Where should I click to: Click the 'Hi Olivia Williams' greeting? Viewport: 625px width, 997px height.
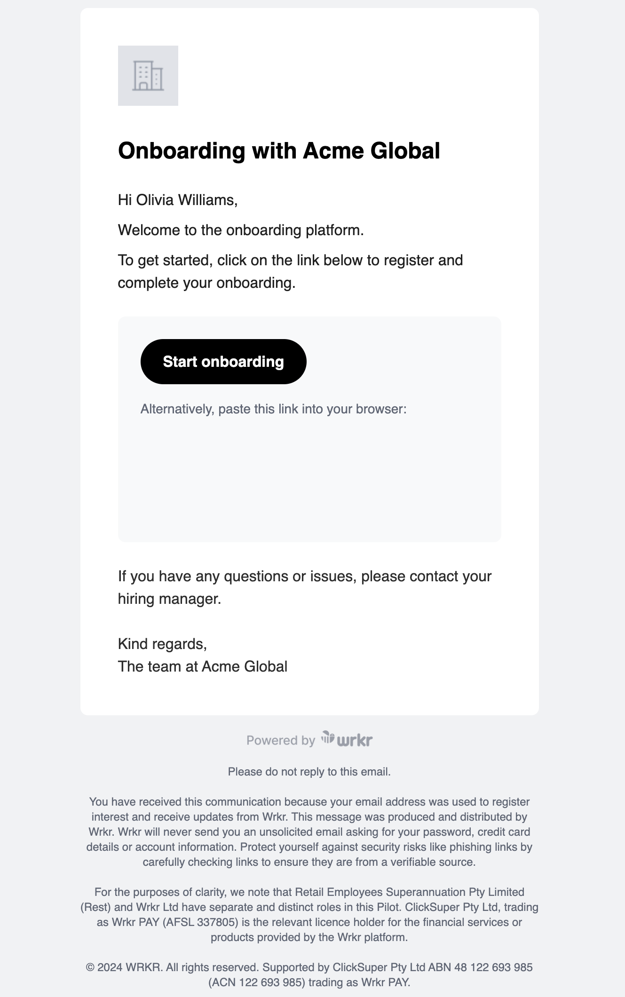click(178, 200)
